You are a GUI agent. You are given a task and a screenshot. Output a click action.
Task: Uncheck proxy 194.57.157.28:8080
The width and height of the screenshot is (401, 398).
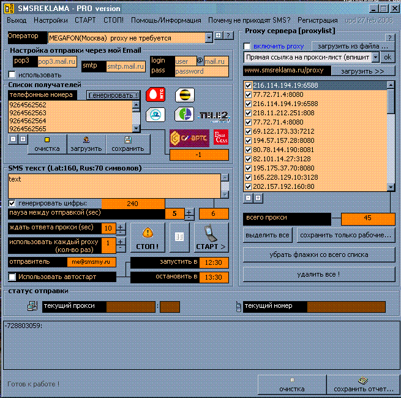tap(248, 140)
